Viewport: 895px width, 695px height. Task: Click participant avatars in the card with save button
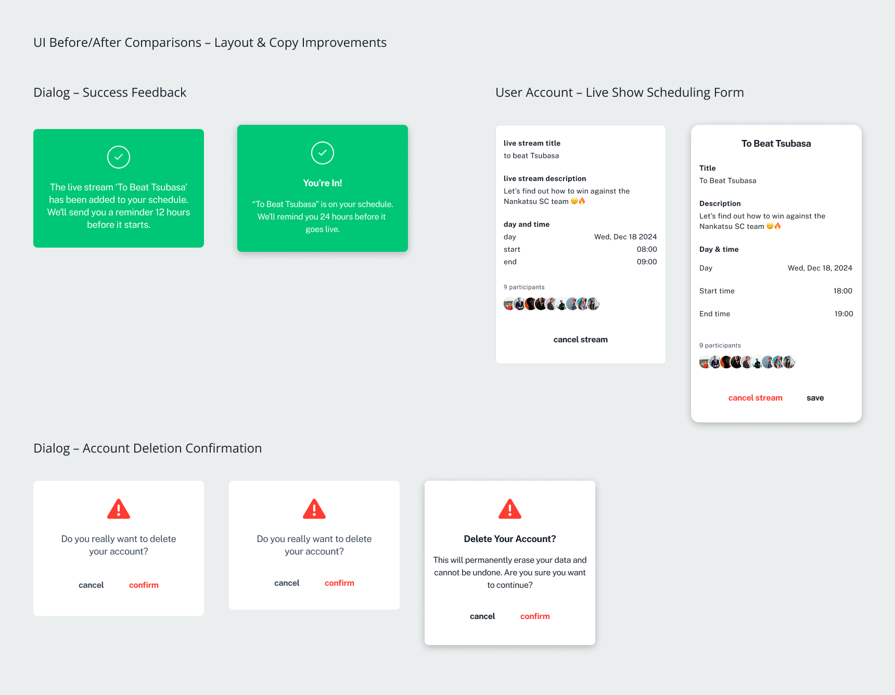tap(747, 362)
